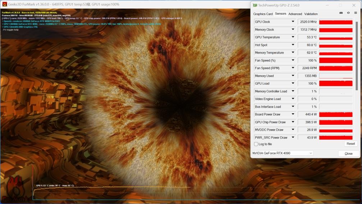Close GPU-Z using the title bar X

[354, 5]
